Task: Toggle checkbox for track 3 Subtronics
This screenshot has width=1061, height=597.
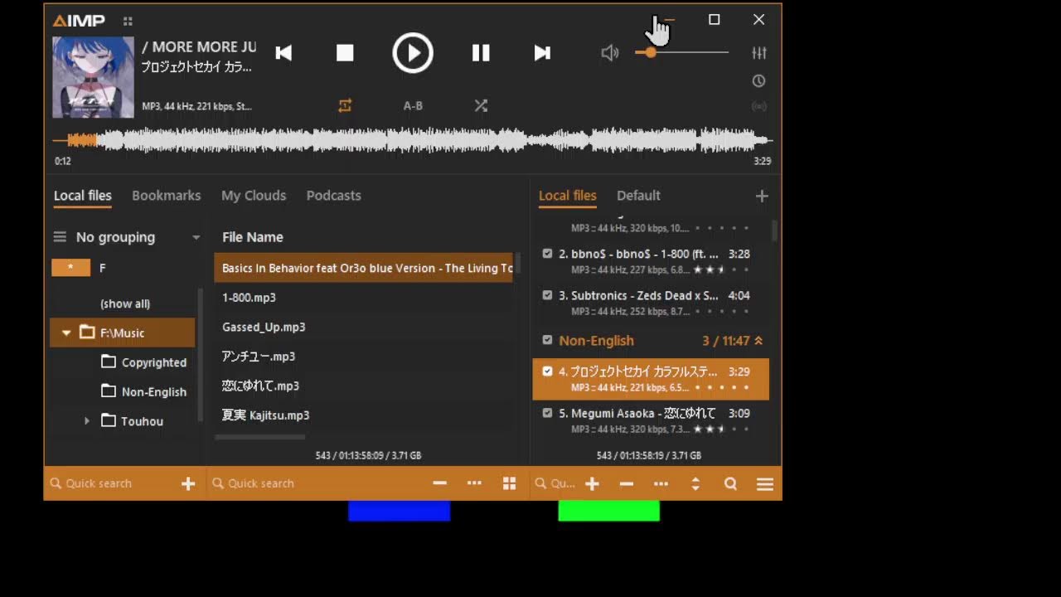Action: tap(547, 295)
